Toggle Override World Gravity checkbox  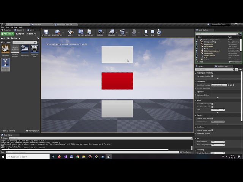(x=213, y=119)
